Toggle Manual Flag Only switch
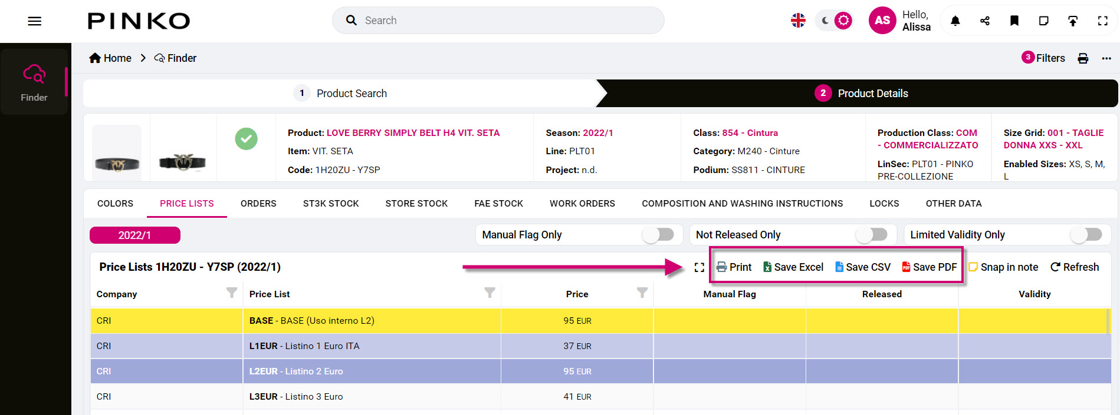Viewport: 1120px width, 415px height. pyautogui.click(x=658, y=235)
